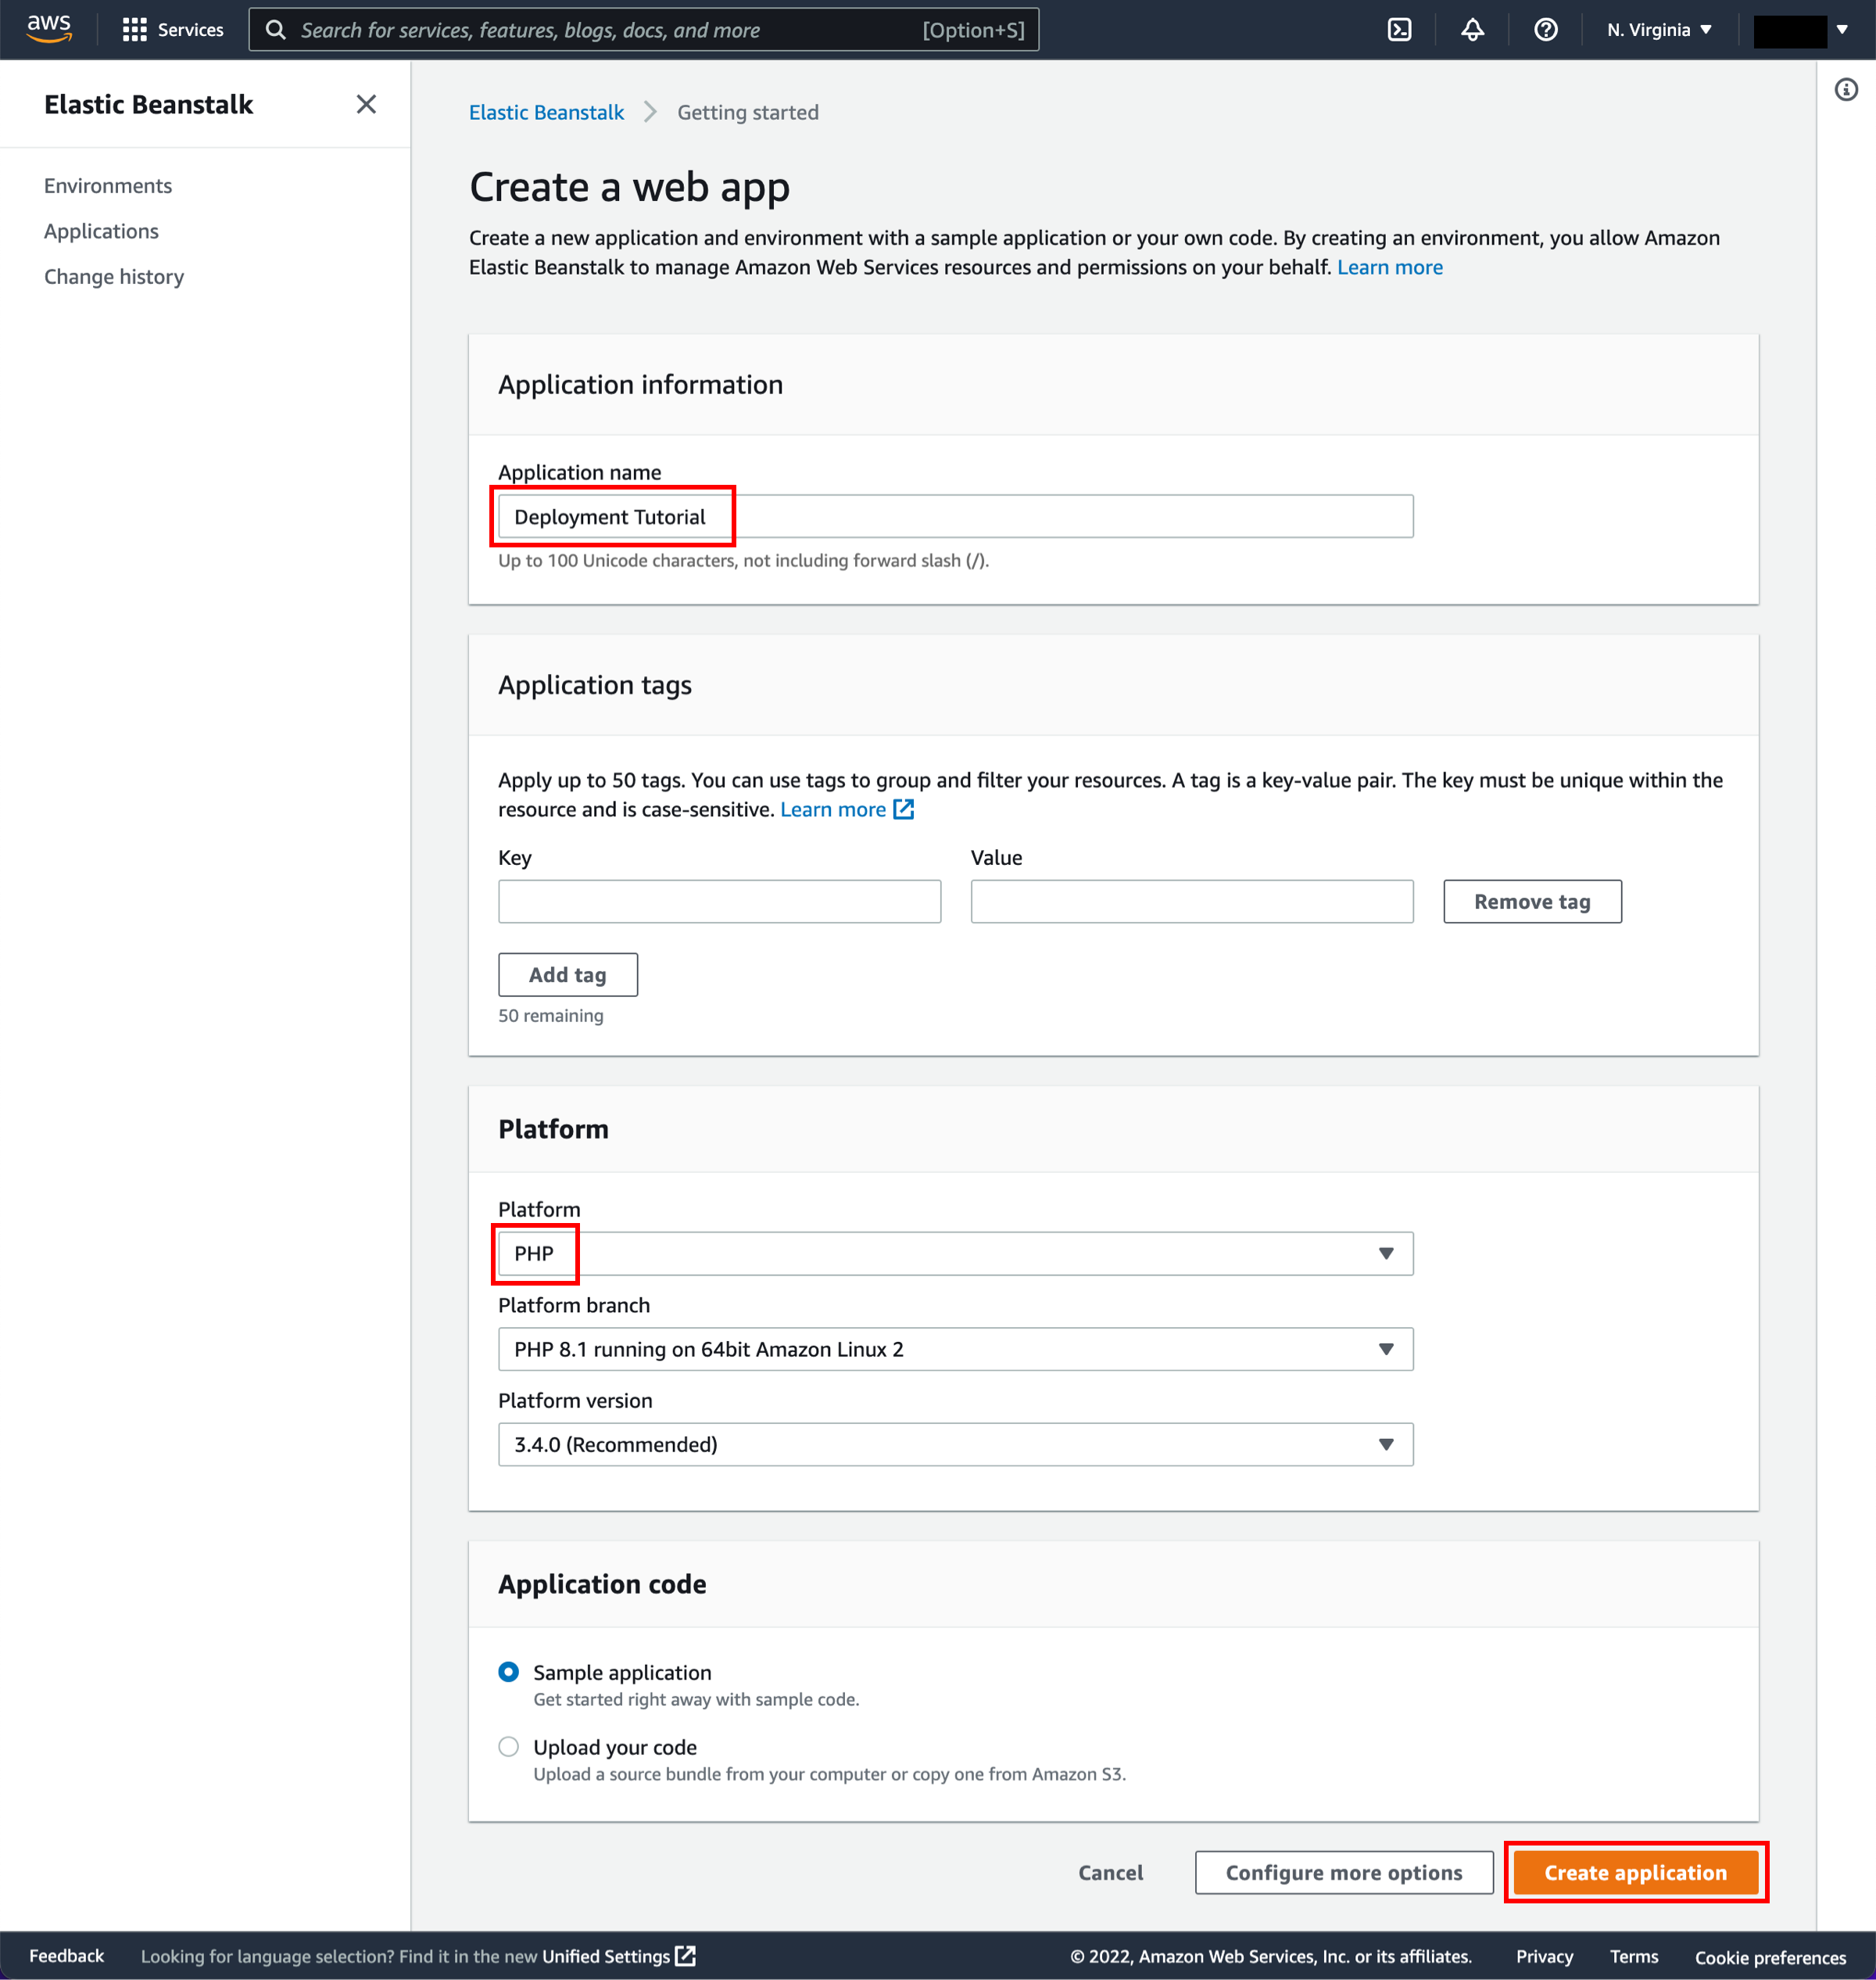Open the info panel icon
Viewport: 1876px width, 1980px height.
point(1846,90)
